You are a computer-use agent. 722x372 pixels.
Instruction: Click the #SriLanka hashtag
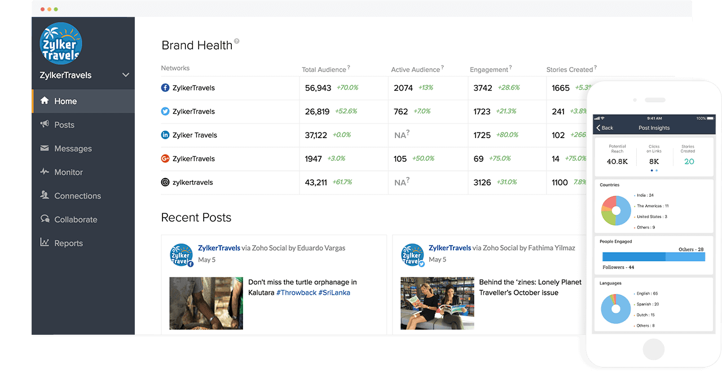click(x=334, y=293)
